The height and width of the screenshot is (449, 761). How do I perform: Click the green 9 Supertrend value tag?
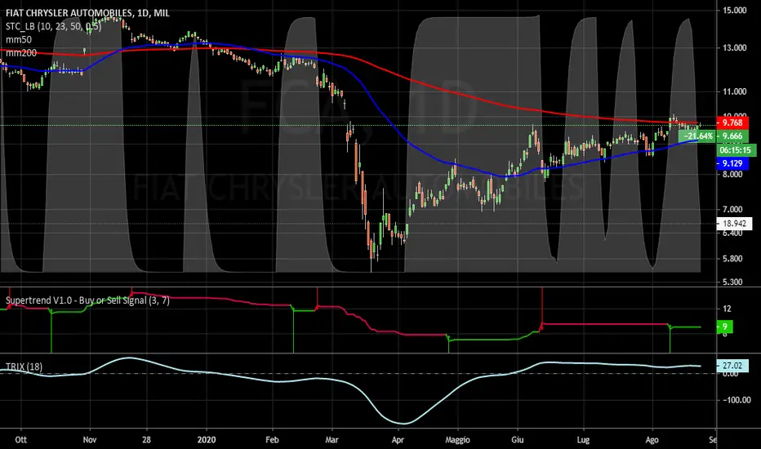pyautogui.click(x=724, y=327)
